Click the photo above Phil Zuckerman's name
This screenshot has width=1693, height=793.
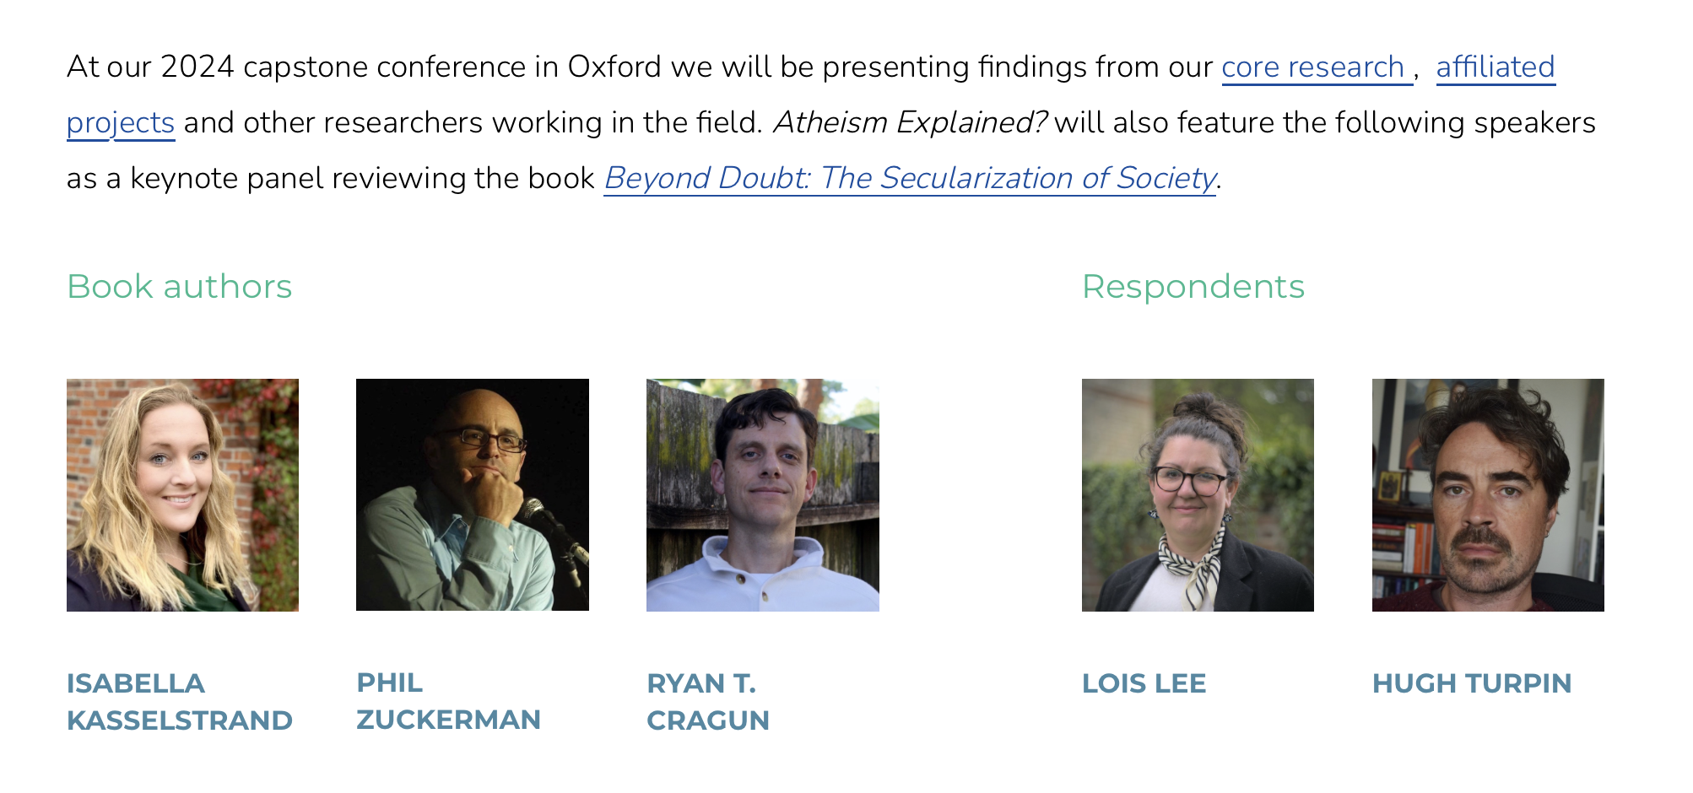pyautogui.click(x=473, y=495)
